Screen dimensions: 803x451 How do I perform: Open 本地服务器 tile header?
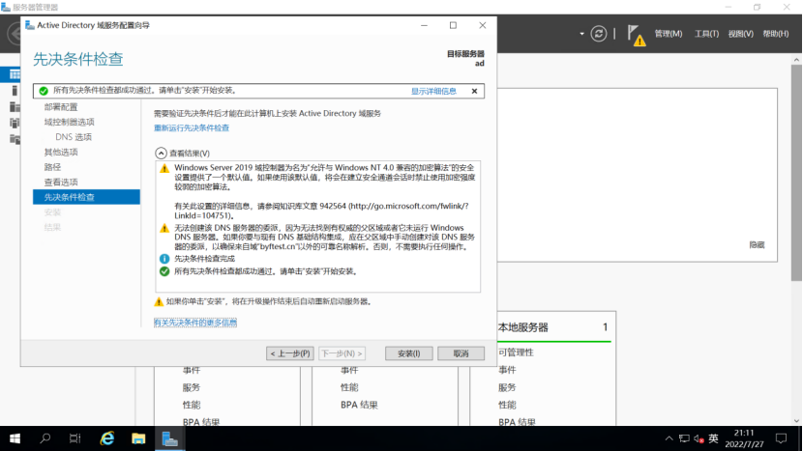click(x=522, y=327)
